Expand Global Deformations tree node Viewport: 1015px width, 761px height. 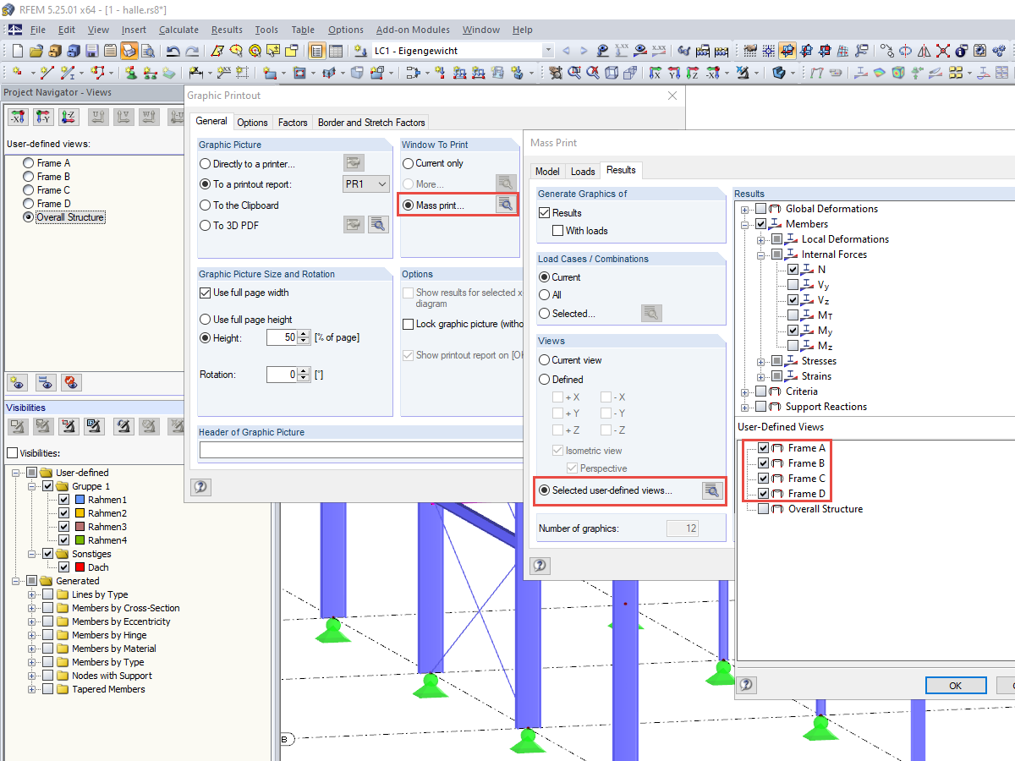click(745, 210)
